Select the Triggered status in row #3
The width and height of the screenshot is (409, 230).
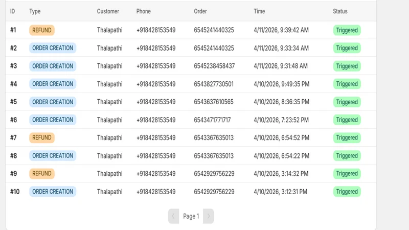[x=347, y=66]
